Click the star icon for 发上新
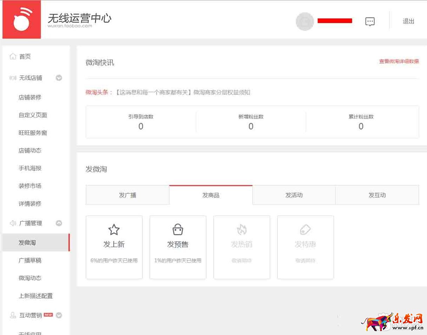The image size is (427, 335). 114,230
